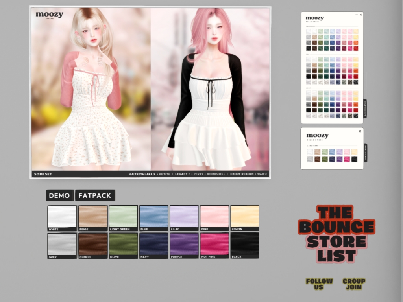Click the Group Join sign
This screenshot has width=403, height=302.
(x=354, y=284)
